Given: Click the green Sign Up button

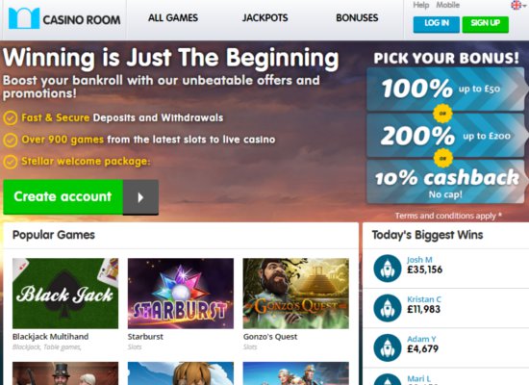Looking at the screenshot, I should (x=485, y=24).
